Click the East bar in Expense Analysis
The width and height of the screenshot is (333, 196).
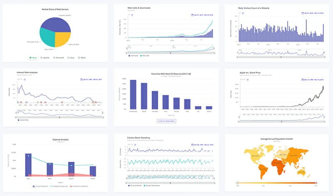(28, 165)
